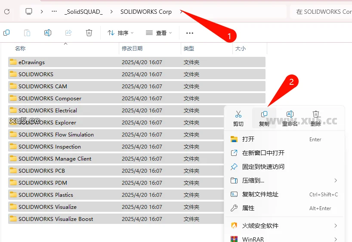Choose Open (打开) from context menu
The image size is (352, 242).
[248, 139]
